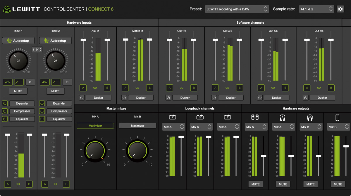
Task: Mute the speakers hardware output
Action: [255, 184]
